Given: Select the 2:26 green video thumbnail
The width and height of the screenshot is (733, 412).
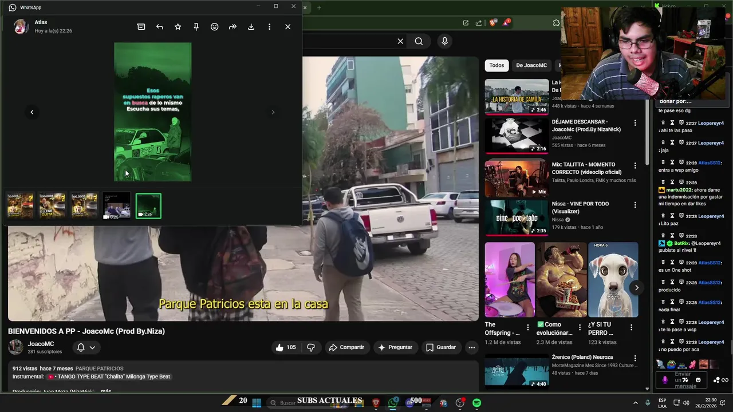Looking at the screenshot, I should 148,206.
